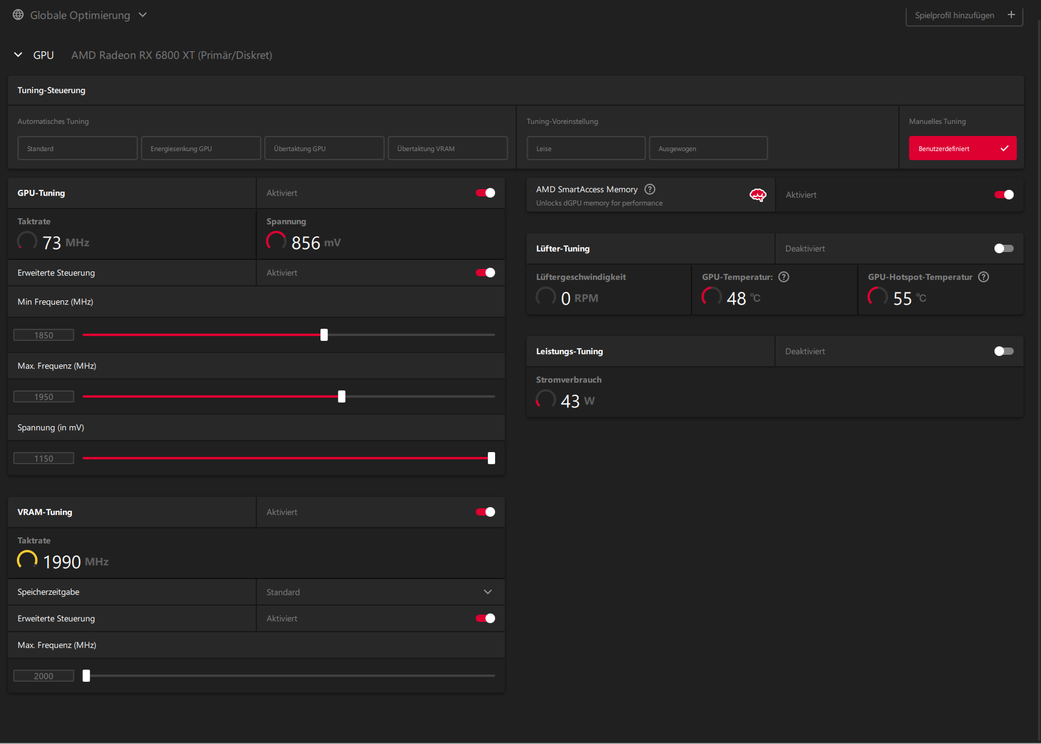
Task: Click the Spannung 1150 input field
Action: (44, 458)
